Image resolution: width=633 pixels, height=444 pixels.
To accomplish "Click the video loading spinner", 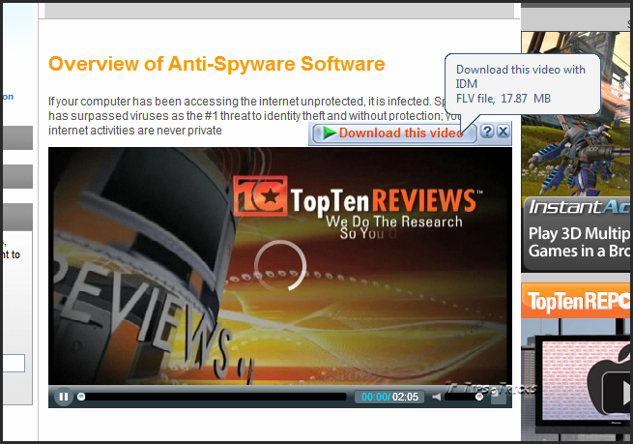I will tap(280, 265).
